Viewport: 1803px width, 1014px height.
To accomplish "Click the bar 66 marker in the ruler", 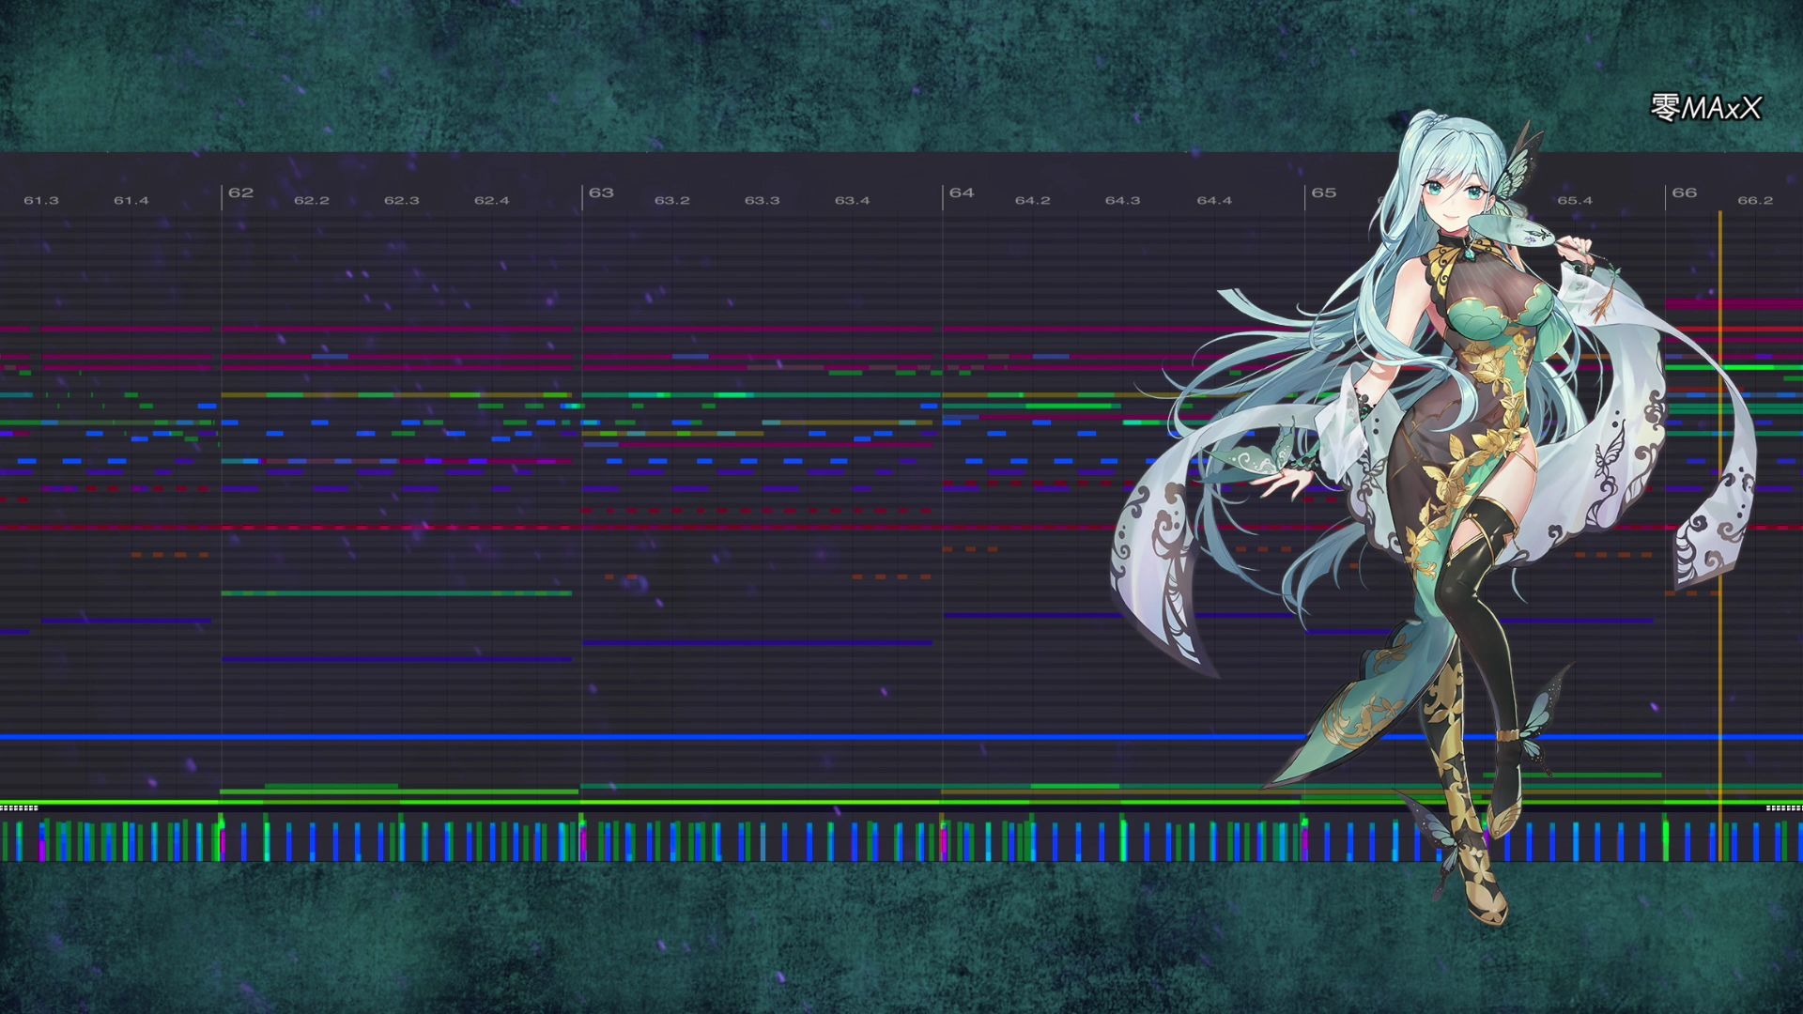I will (1684, 192).
